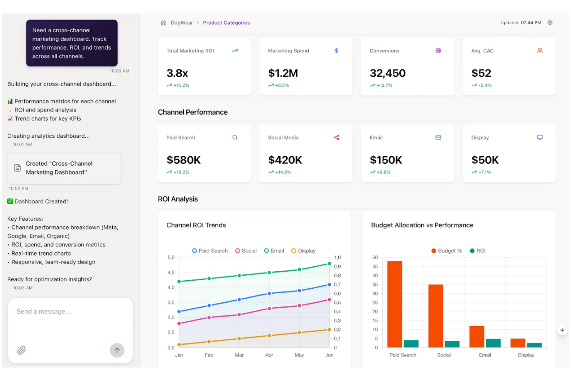571x381 pixels.
Task: Click the Paid Search orange budget bar
Action: [395, 304]
